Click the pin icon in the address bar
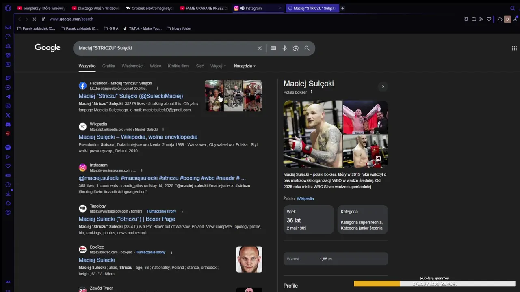 466,19
